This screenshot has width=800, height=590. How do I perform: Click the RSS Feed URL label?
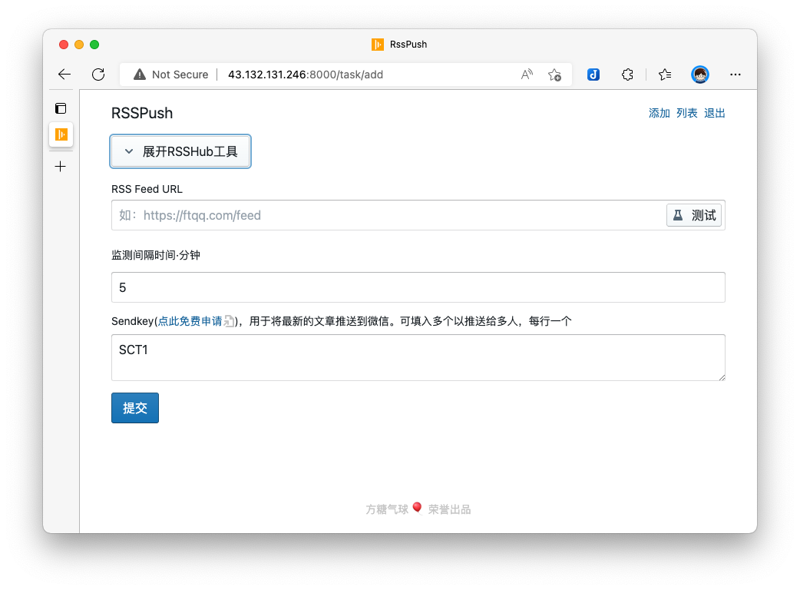[x=147, y=189]
